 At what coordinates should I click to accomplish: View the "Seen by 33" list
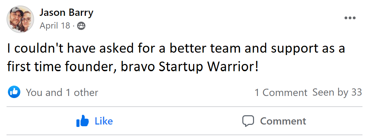coord(337,93)
